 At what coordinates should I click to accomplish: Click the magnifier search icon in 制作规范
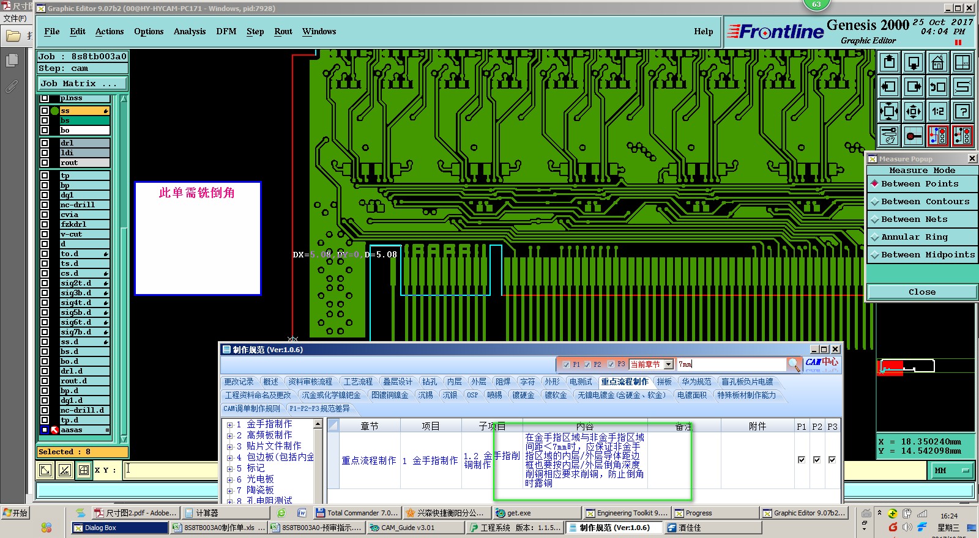794,364
